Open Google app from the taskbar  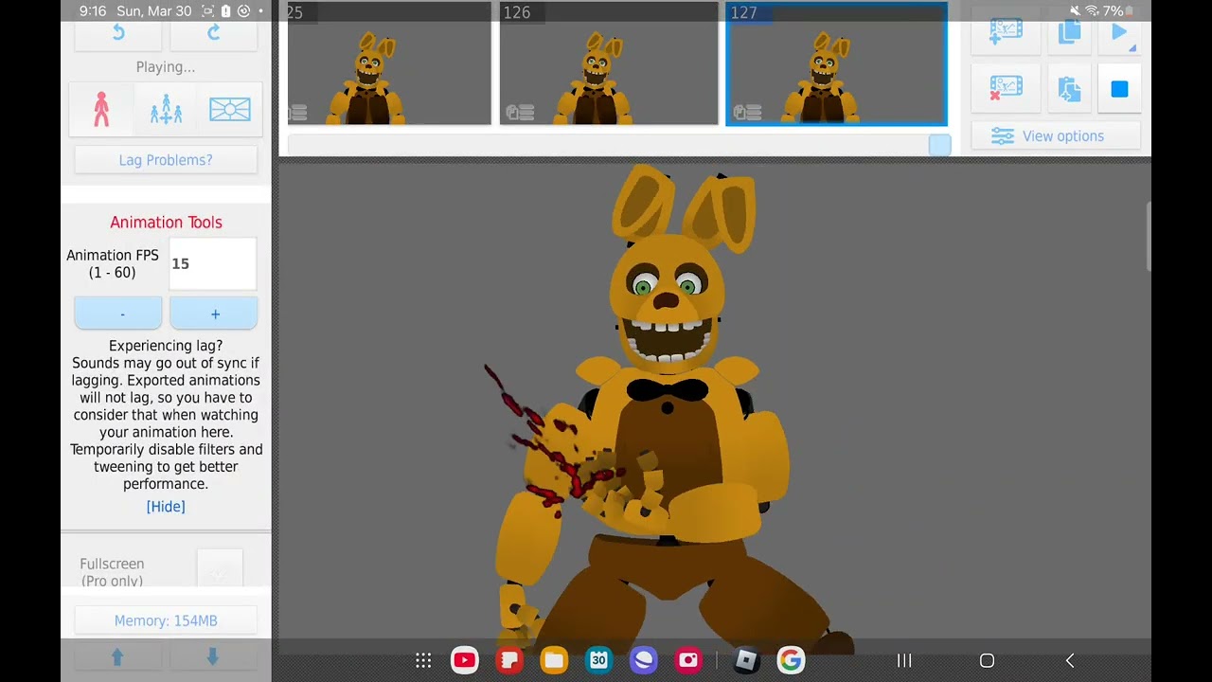click(791, 660)
